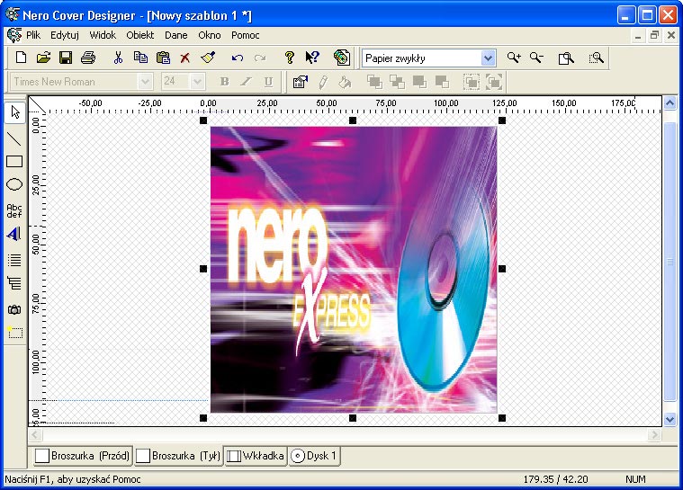Screen dimensions: 683x490
Task: Click the document icon beside Plik
Action: click(x=14, y=35)
